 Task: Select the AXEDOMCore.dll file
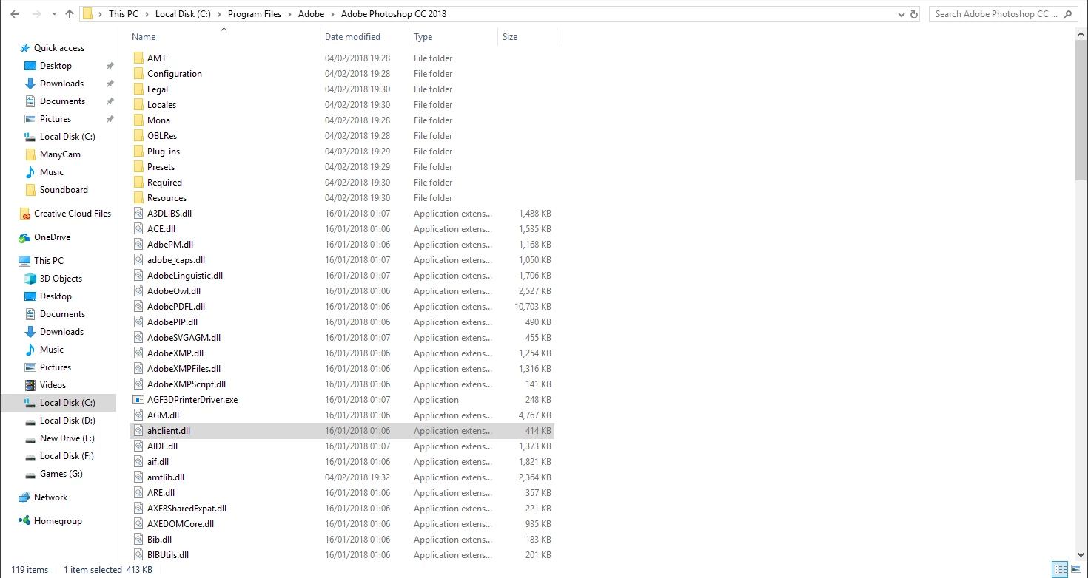click(181, 524)
